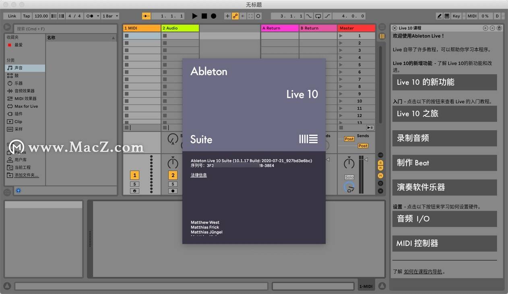
Task: Select the 插件 (Plug-ins) category
Action: point(25,114)
